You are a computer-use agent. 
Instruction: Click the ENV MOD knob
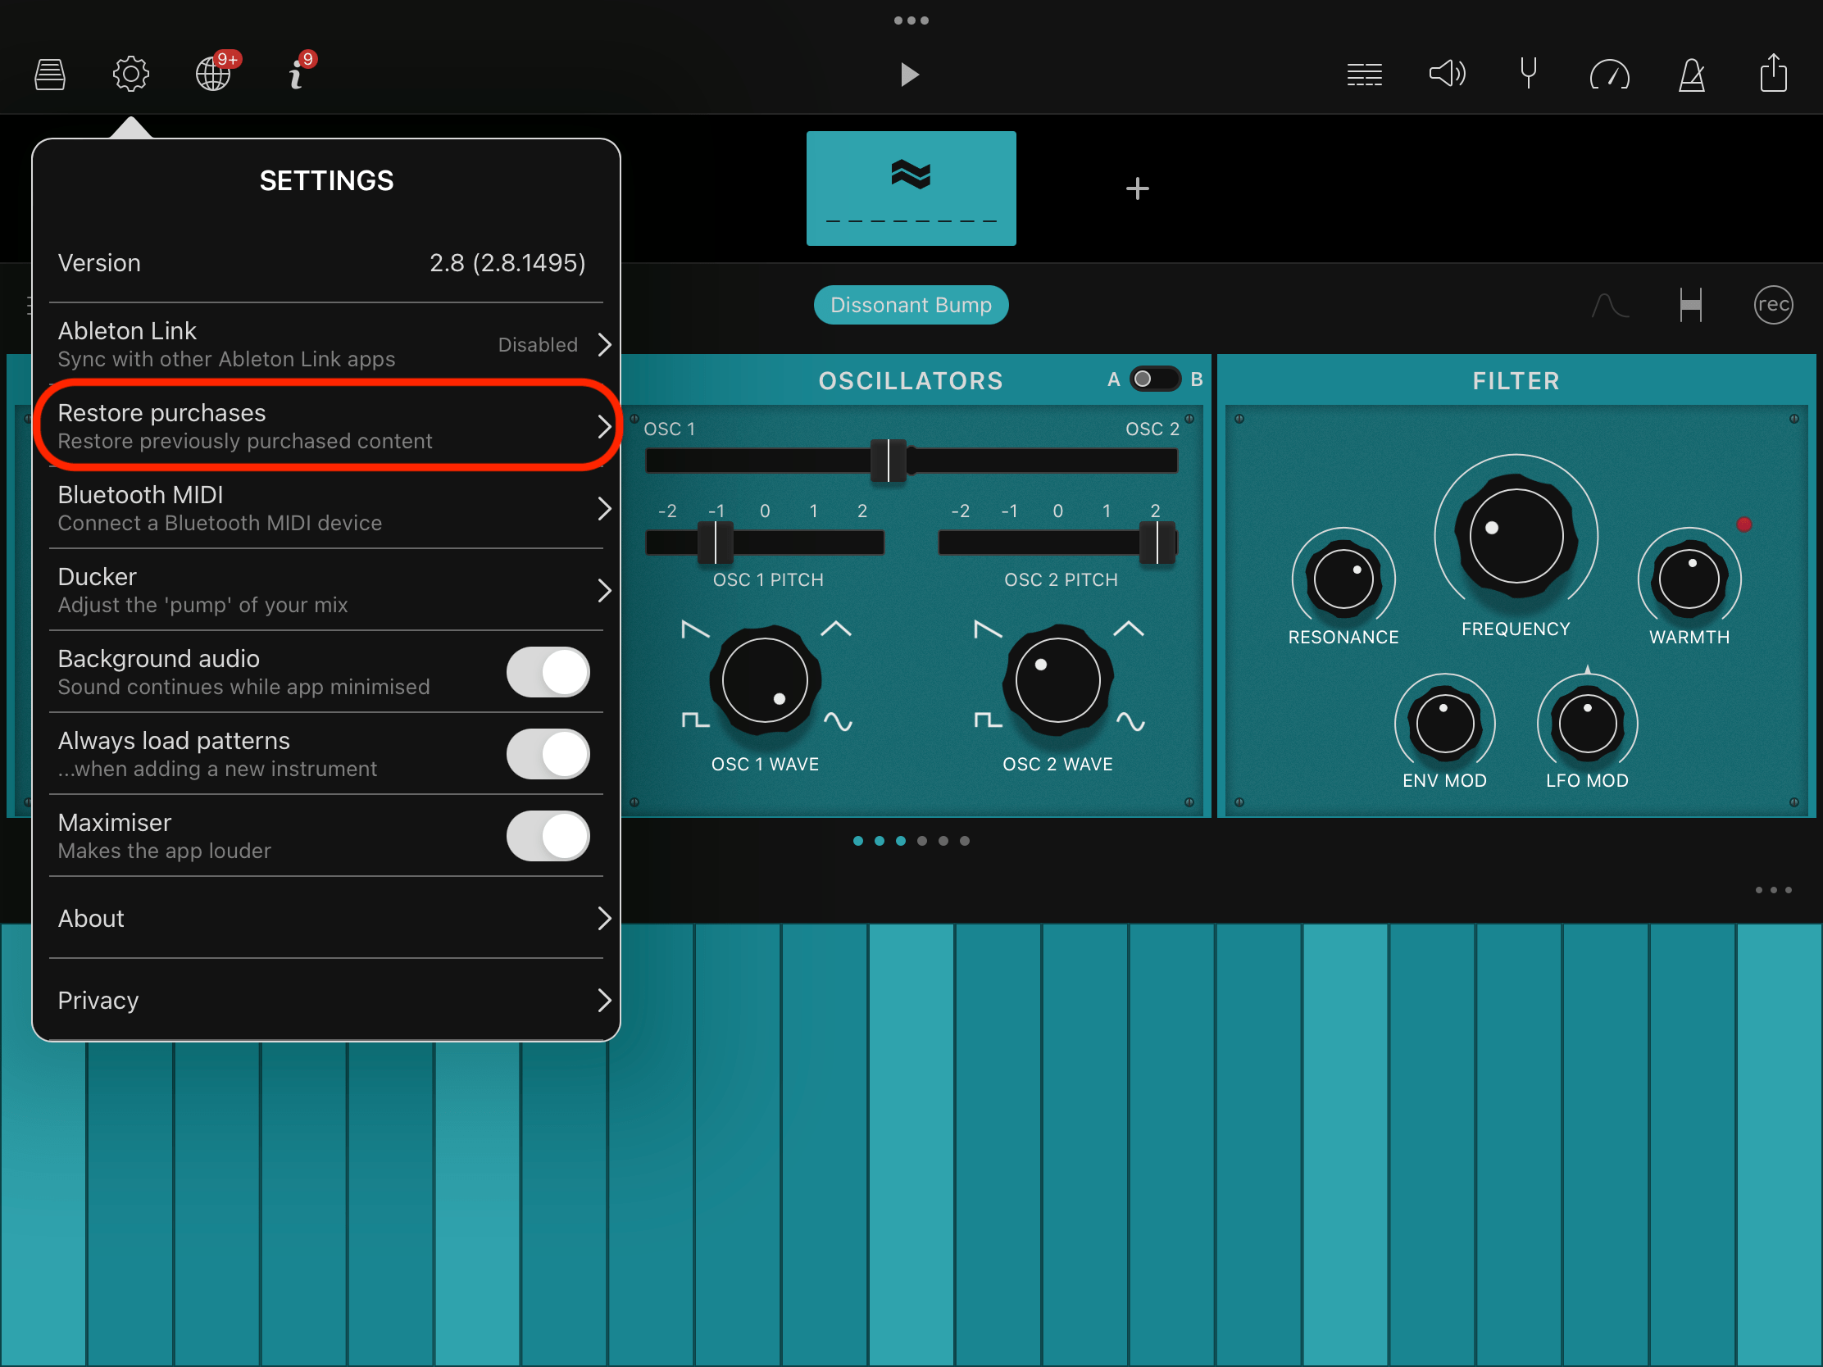pyautogui.click(x=1444, y=724)
